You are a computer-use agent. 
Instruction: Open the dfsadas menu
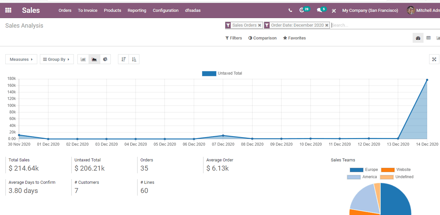click(x=193, y=11)
